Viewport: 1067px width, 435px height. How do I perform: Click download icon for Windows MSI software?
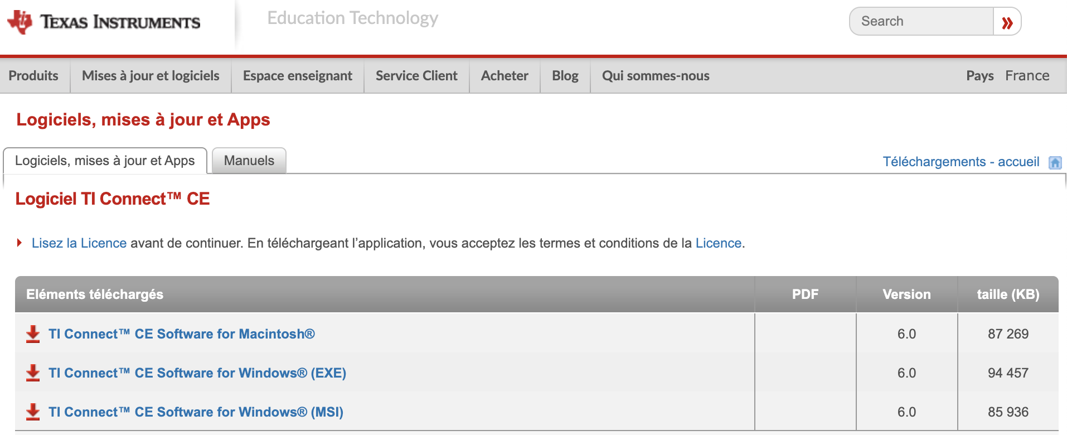click(x=33, y=412)
